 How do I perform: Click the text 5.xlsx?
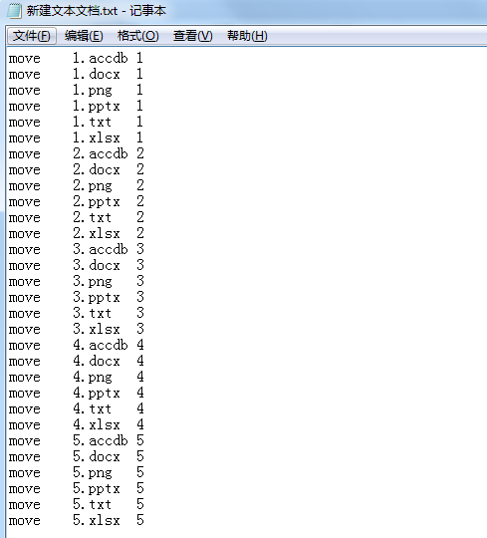click(x=97, y=521)
